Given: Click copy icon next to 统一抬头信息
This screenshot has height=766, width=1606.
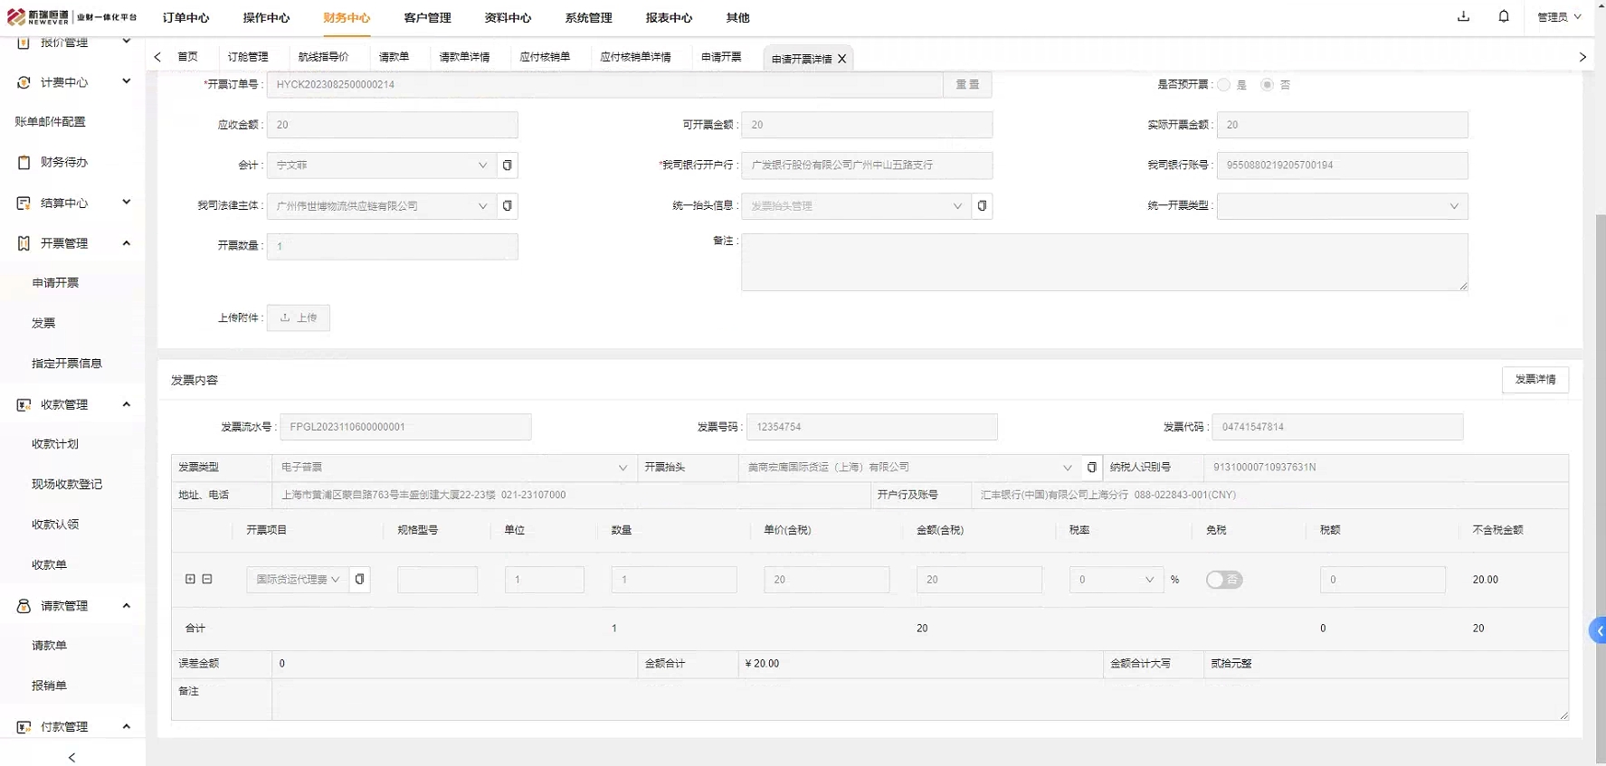Looking at the screenshot, I should point(982,206).
